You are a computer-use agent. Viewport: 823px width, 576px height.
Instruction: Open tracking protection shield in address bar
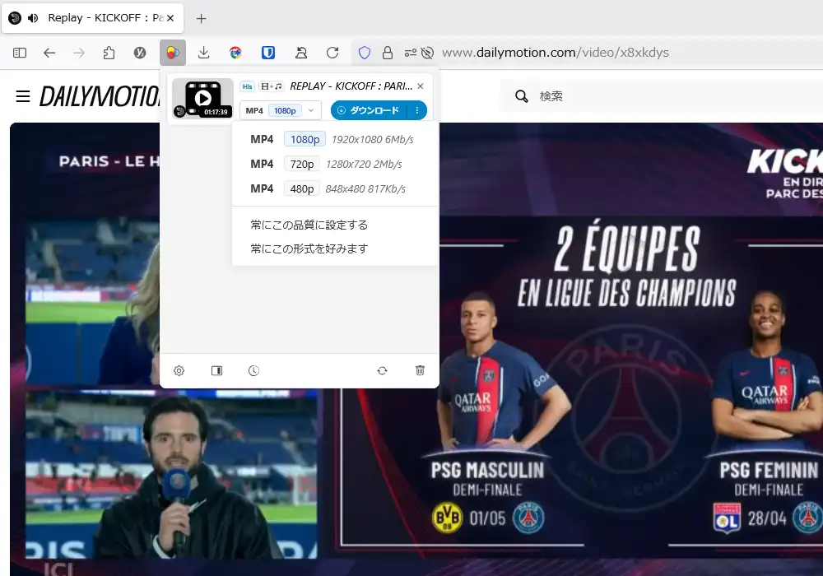[365, 53]
